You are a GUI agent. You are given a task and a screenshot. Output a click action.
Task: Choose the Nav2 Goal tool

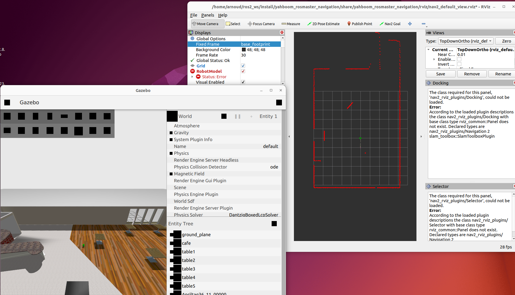coord(390,24)
